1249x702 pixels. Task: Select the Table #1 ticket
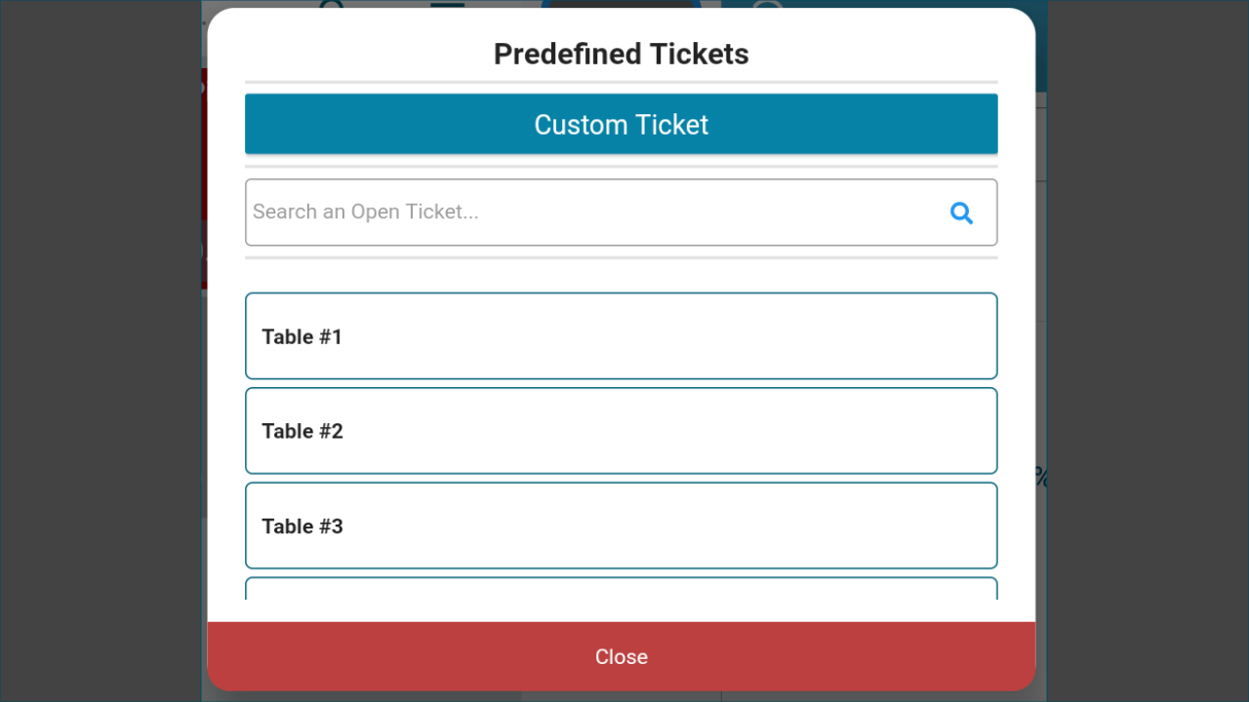point(621,335)
